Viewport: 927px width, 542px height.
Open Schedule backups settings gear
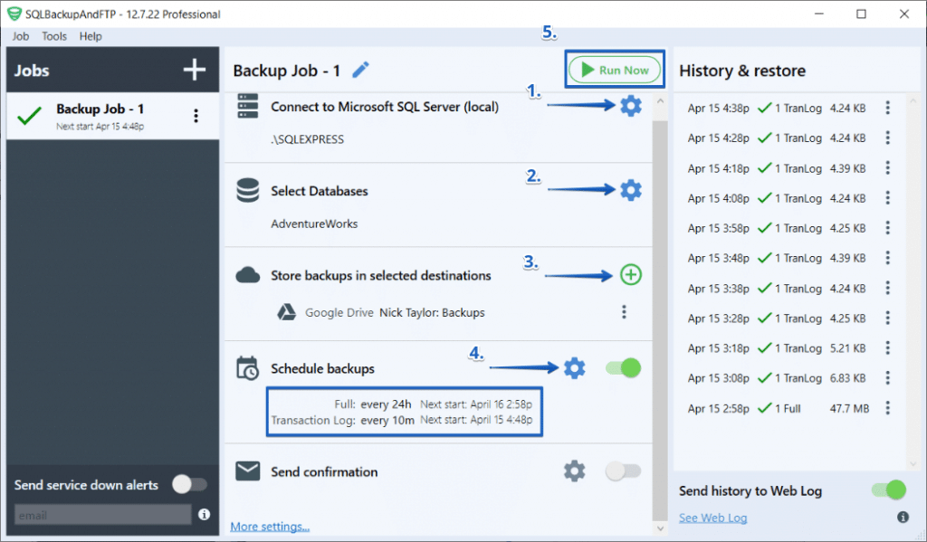pyautogui.click(x=574, y=368)
